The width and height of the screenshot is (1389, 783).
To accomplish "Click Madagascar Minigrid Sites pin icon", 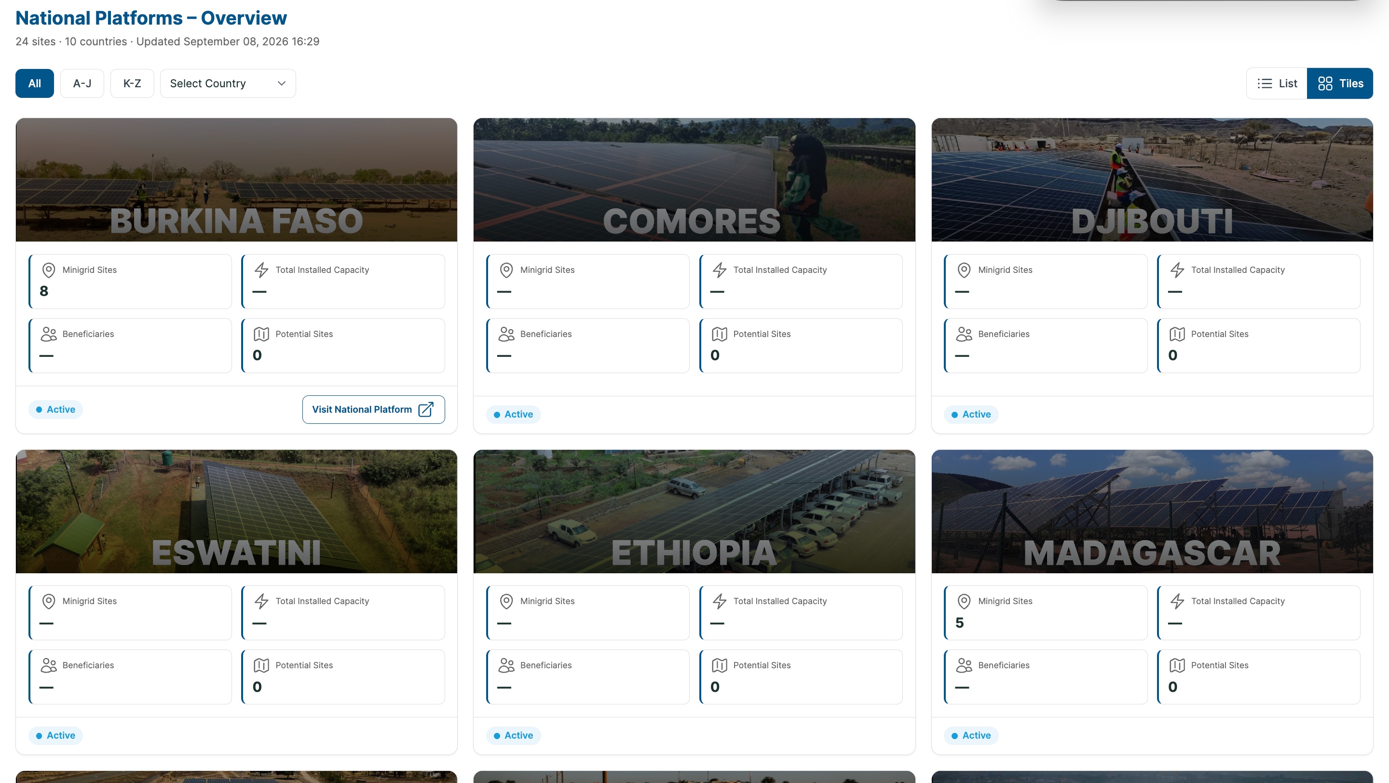I will point(964,601).
